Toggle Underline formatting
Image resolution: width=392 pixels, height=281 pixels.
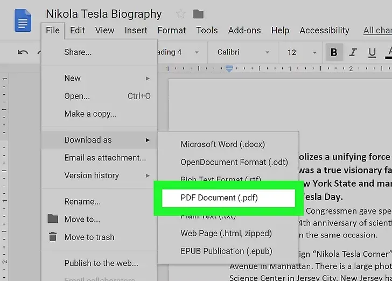(372, 53)
